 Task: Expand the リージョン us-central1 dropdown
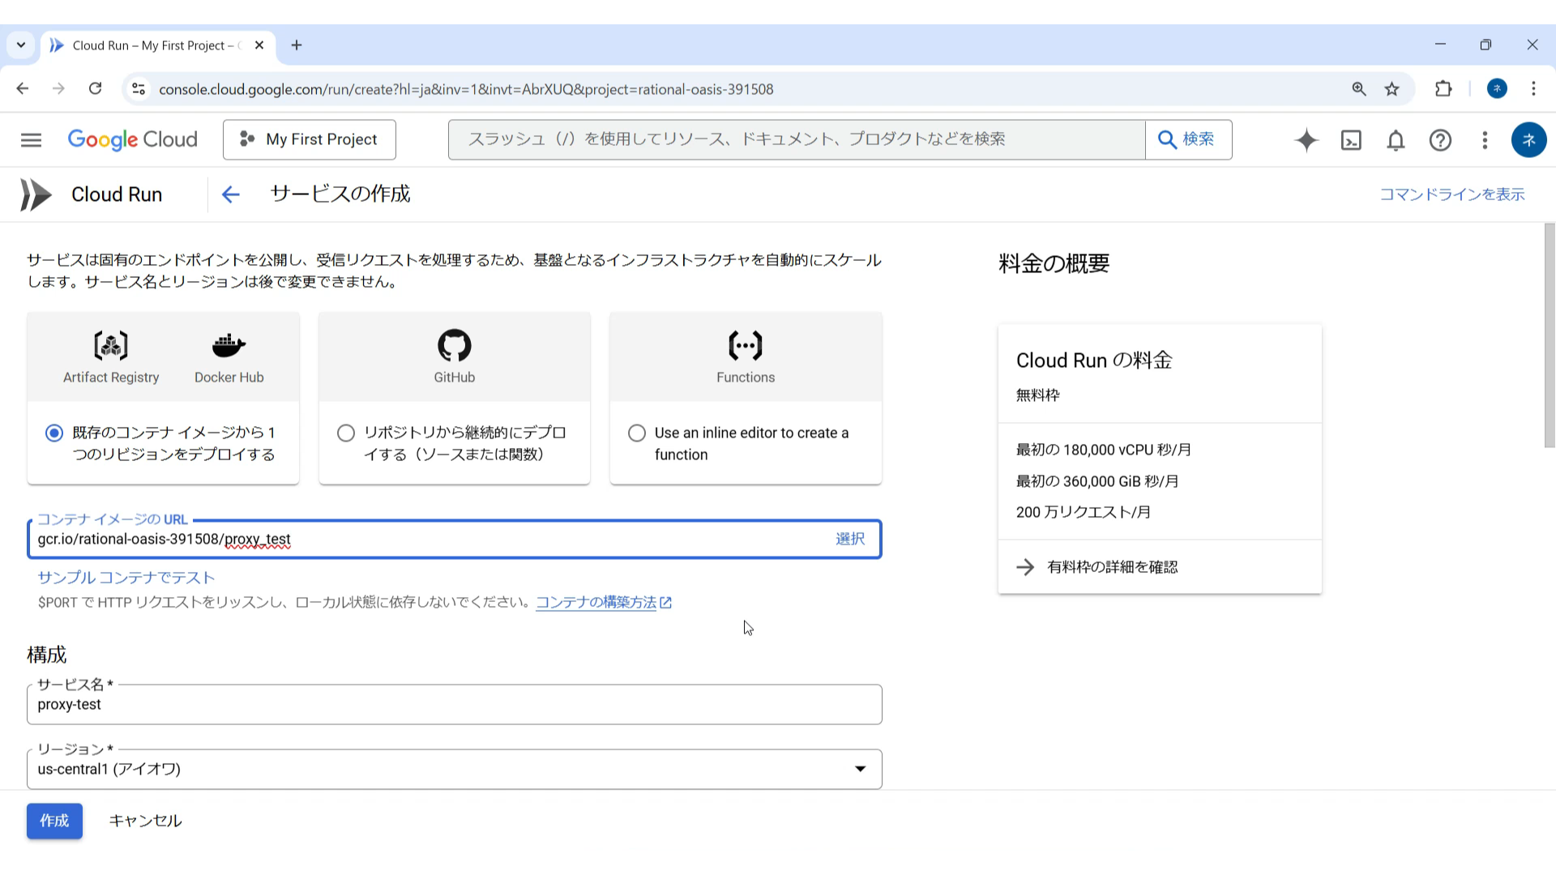click(860, 769)
